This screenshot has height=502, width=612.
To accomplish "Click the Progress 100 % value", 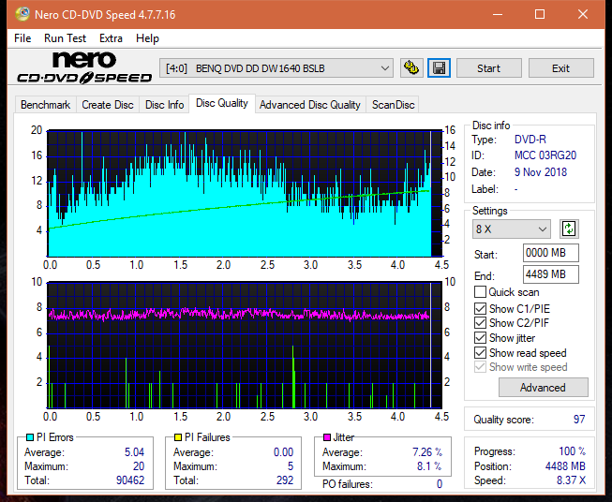I will 573,451.
